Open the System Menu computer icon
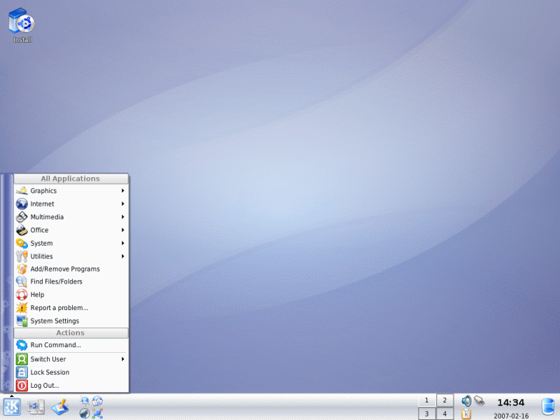560x420 pixels. [x=36, y=407]
